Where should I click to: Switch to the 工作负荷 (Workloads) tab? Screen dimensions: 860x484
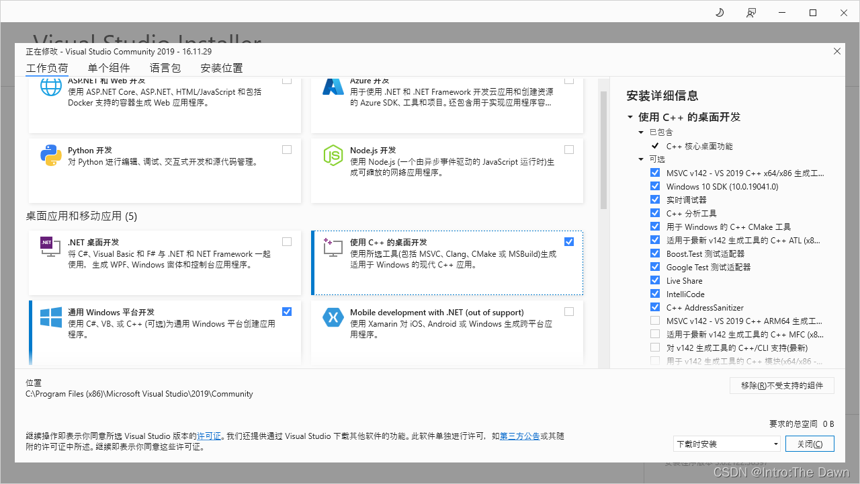[47, 68]
